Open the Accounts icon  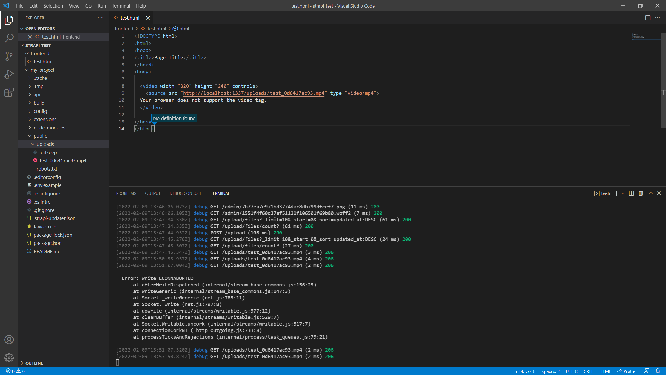coord(9,340)
